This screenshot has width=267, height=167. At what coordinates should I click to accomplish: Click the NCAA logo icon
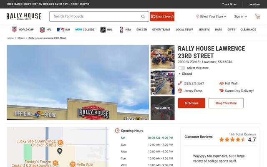(78, 30)
